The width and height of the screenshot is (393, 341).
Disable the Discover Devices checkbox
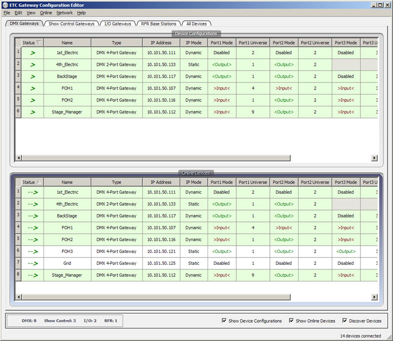[345, 321]
